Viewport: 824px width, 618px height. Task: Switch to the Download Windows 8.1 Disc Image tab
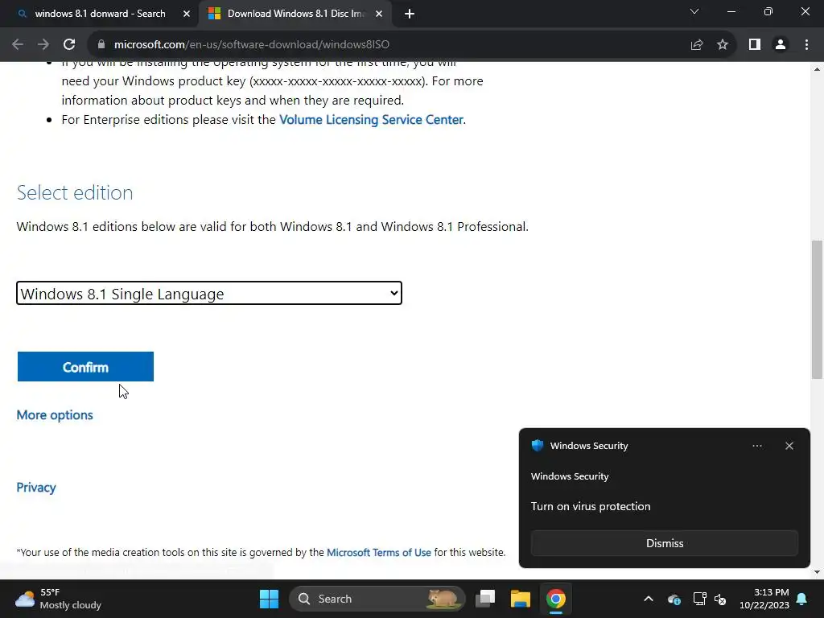(295, 14)
